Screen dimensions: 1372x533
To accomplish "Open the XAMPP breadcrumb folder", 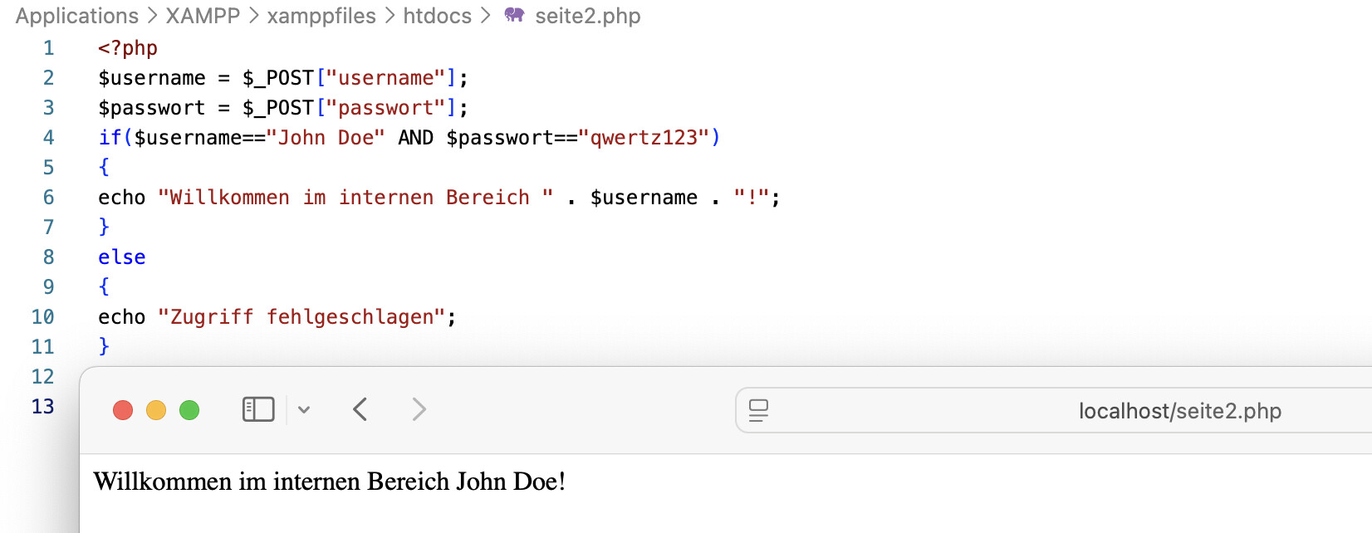I will [203, 16].
